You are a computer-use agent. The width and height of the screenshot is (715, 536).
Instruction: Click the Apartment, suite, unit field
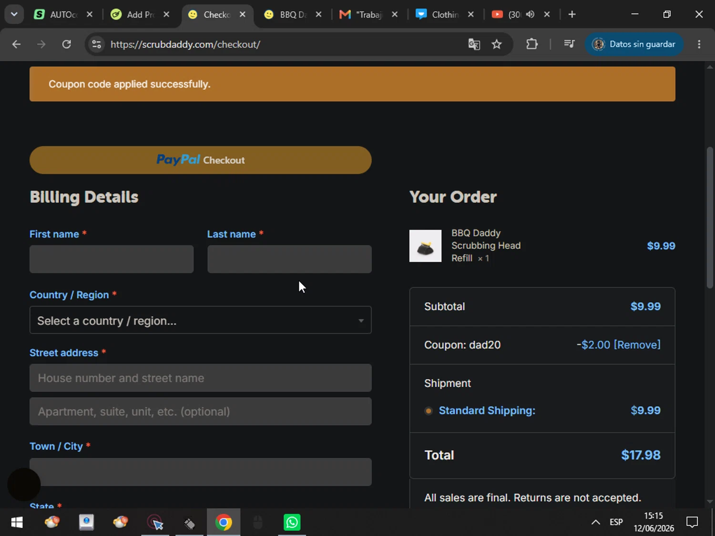201,411
